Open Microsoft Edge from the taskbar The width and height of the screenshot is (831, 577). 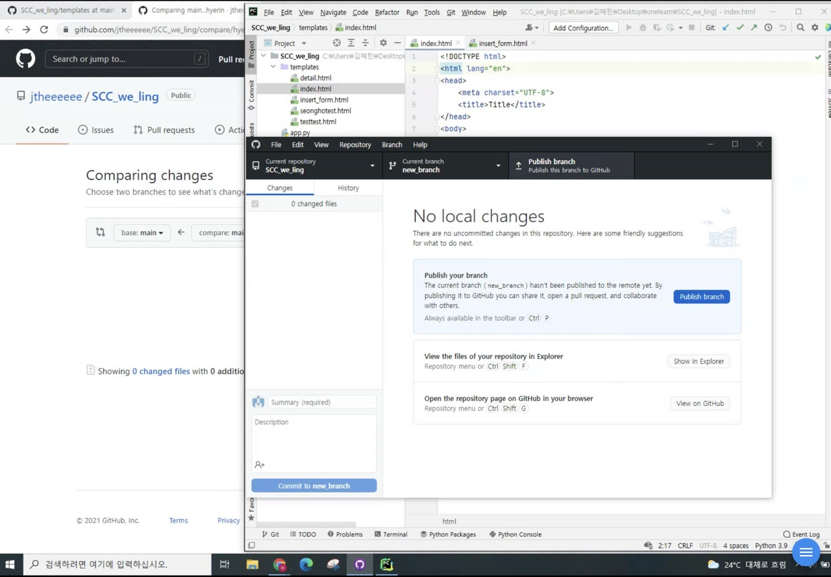point(306,565)
